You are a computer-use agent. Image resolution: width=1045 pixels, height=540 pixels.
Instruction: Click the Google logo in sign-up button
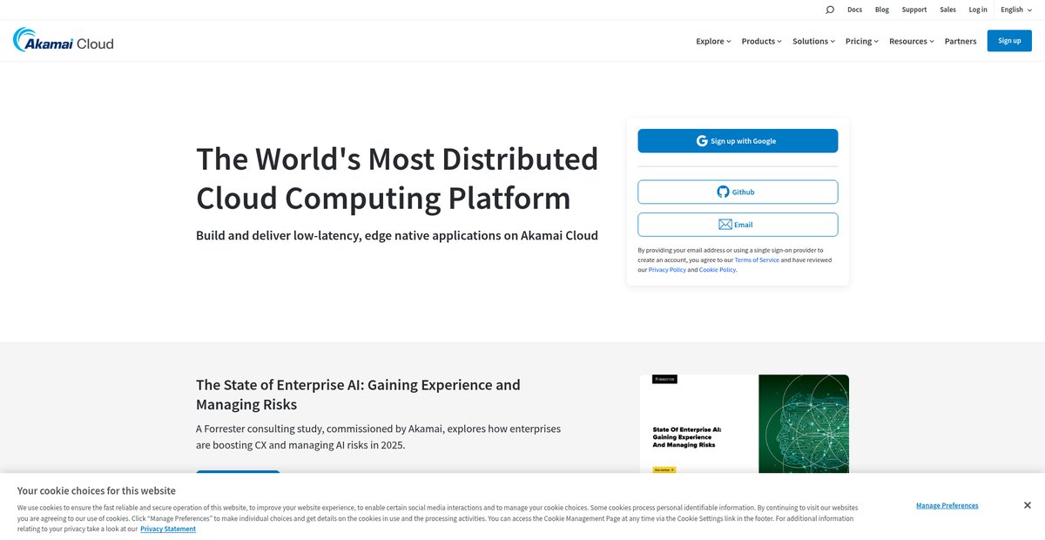pyautogui.click(x=702, y=141)
